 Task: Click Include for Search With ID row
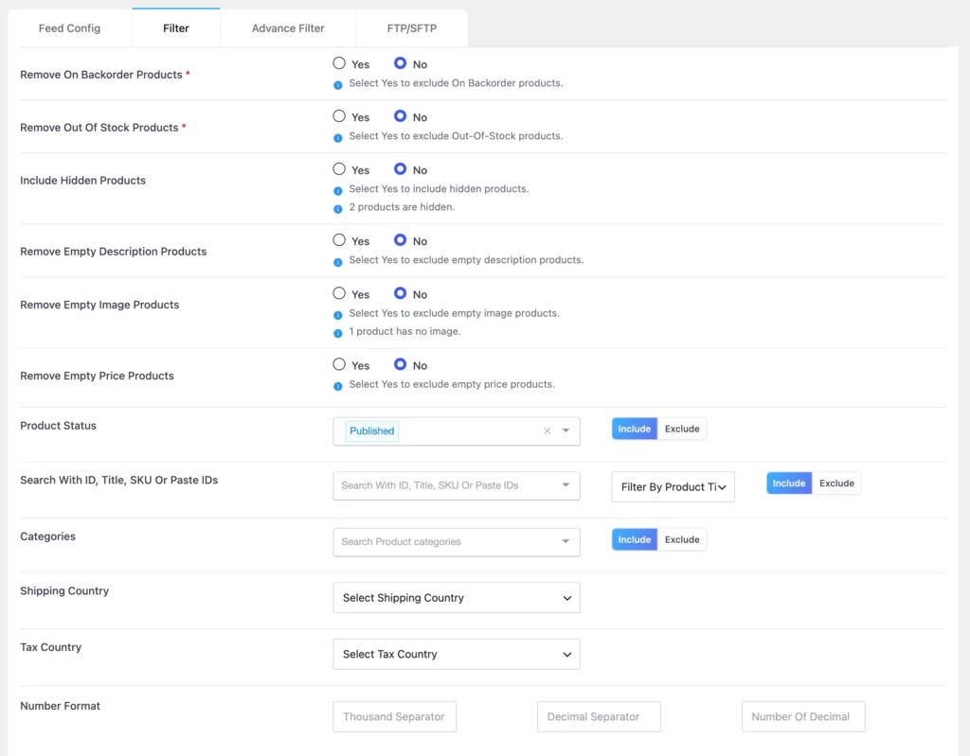789,483
